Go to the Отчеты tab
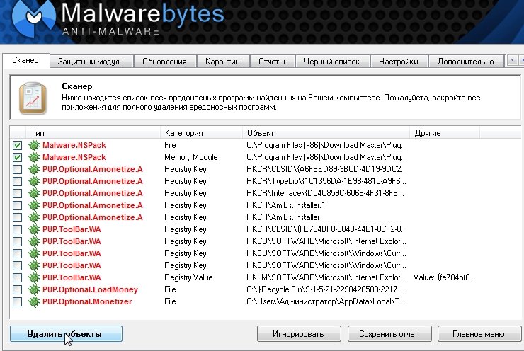The width and height of the screenshot is (524, 351). [x=272, y=62]
